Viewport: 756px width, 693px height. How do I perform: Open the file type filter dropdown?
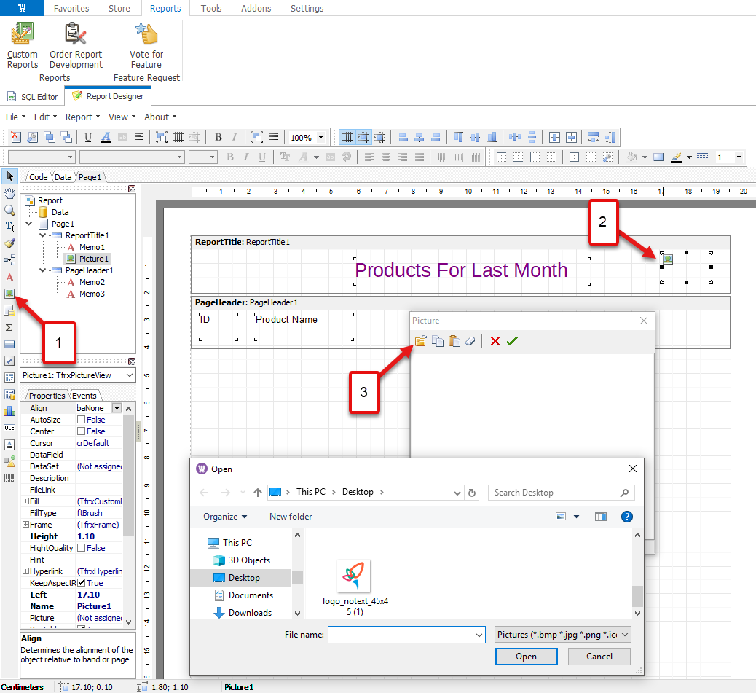coord(562,635)
